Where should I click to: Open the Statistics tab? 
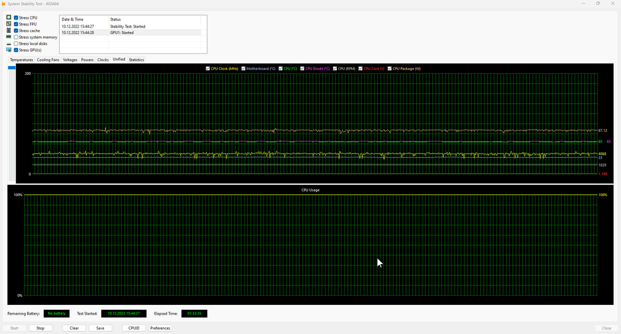(136, 60)
